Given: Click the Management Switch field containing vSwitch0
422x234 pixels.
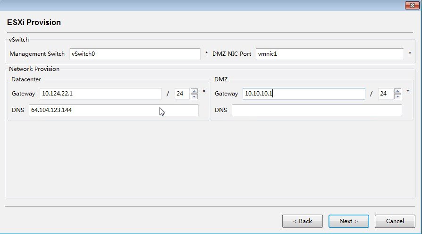Looking at the screenshot, I should 135,54.
